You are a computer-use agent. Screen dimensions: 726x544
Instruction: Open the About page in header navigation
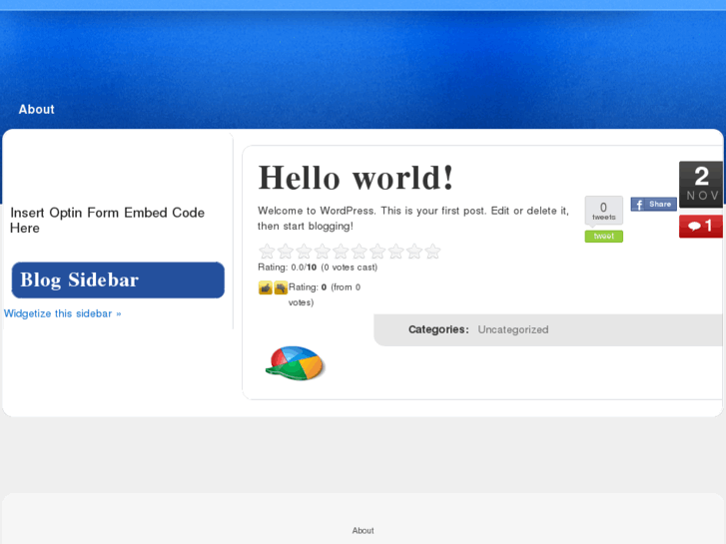[37, 109]
